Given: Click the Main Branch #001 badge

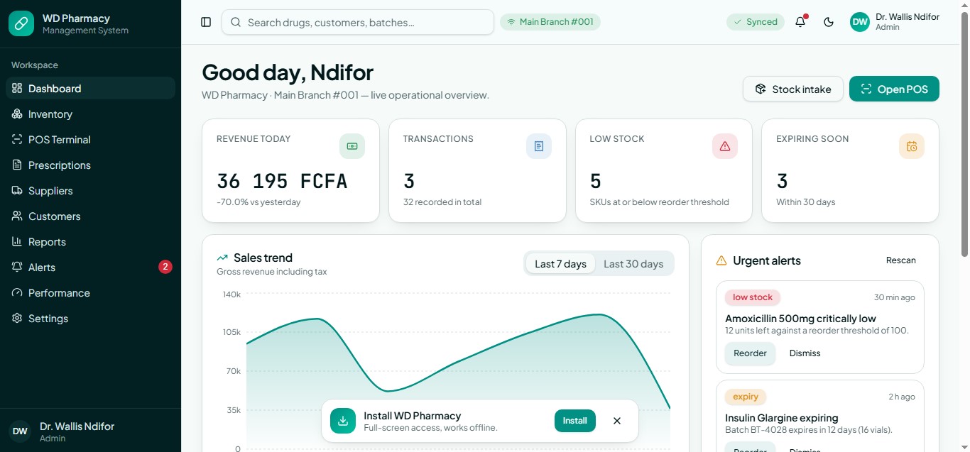Looking at the screenshot, I should [x=550, y=22].
